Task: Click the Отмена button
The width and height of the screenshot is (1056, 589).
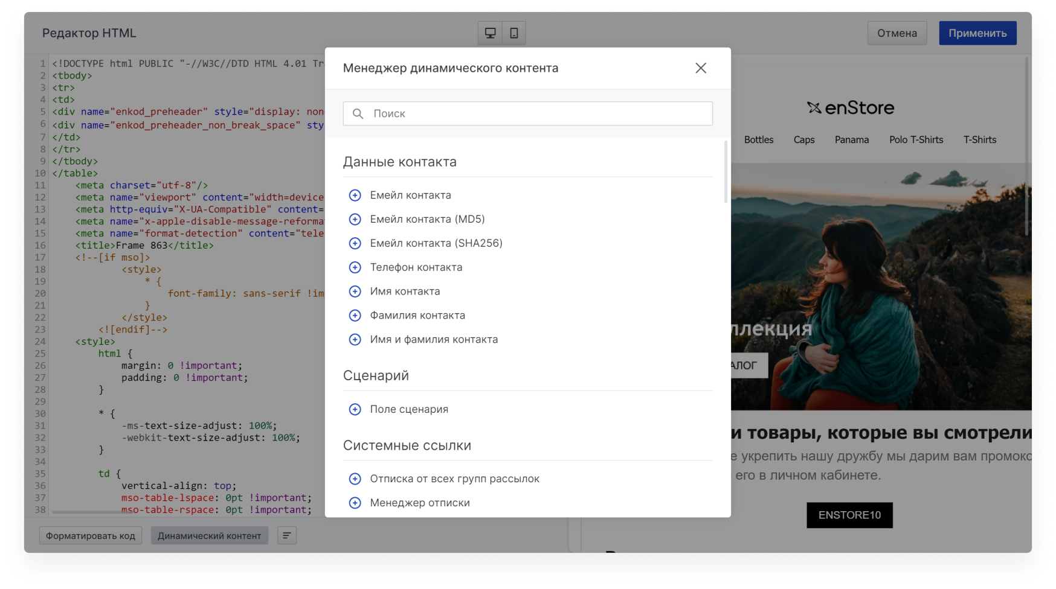Action: click(897, 33)
